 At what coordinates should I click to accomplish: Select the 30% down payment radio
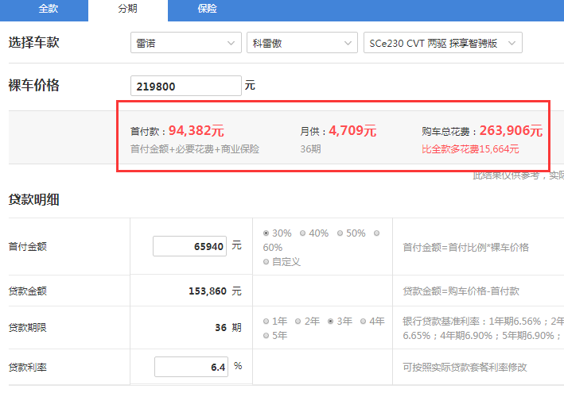(266, 233)
